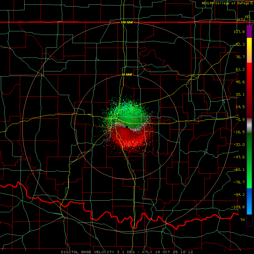Click the -47.6 legend value

(x=239, y=157)
